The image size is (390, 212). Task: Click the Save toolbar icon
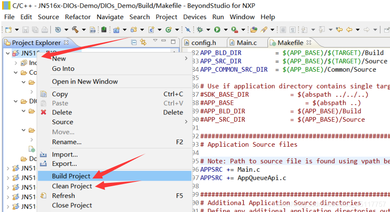tap(25, 30)
